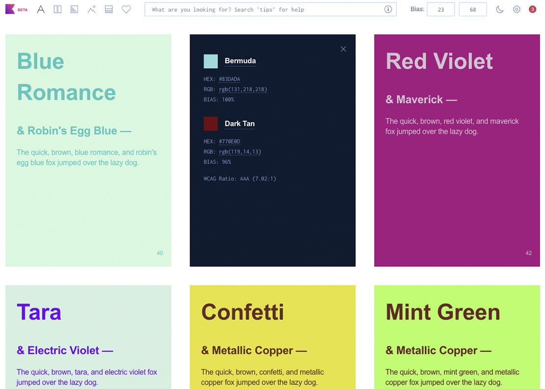The width and height of the screenshot is (545, 389).
Task: Toggle dark mode with the moon icon
Action: click(500, 8)
